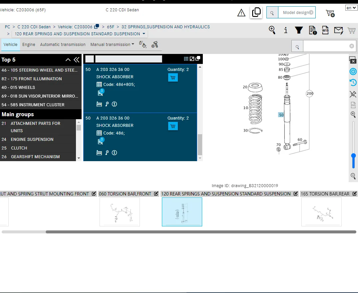Click the expand-arrows icon in the parts list header
Screen dimensions: 358x293
(x=192, y=59)
